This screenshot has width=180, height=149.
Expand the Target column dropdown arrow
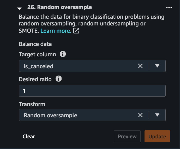tap(157, 66)
